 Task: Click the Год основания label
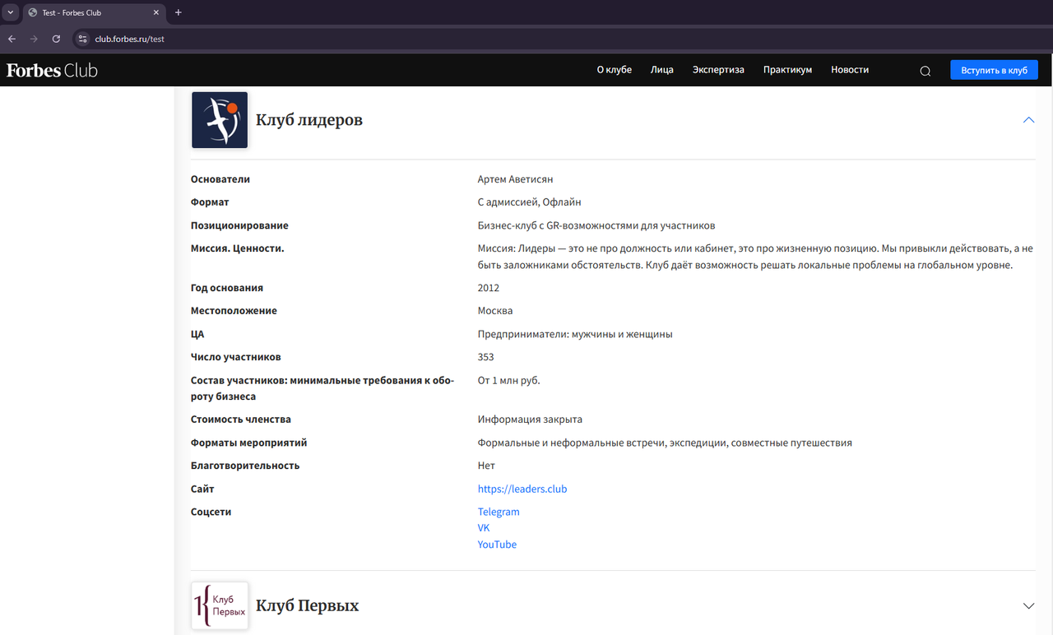tap(227, 288)
